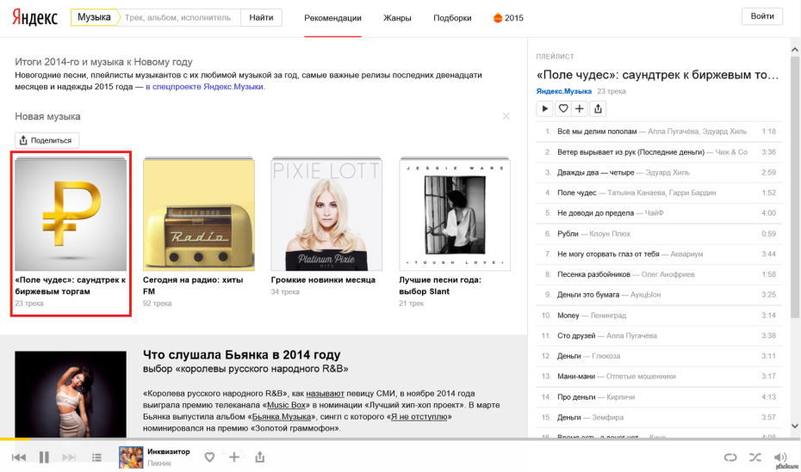Image resolution: width=801 pixels, height=472 pixels.
Task: Click the track search input field
Action: pos(177,17)
